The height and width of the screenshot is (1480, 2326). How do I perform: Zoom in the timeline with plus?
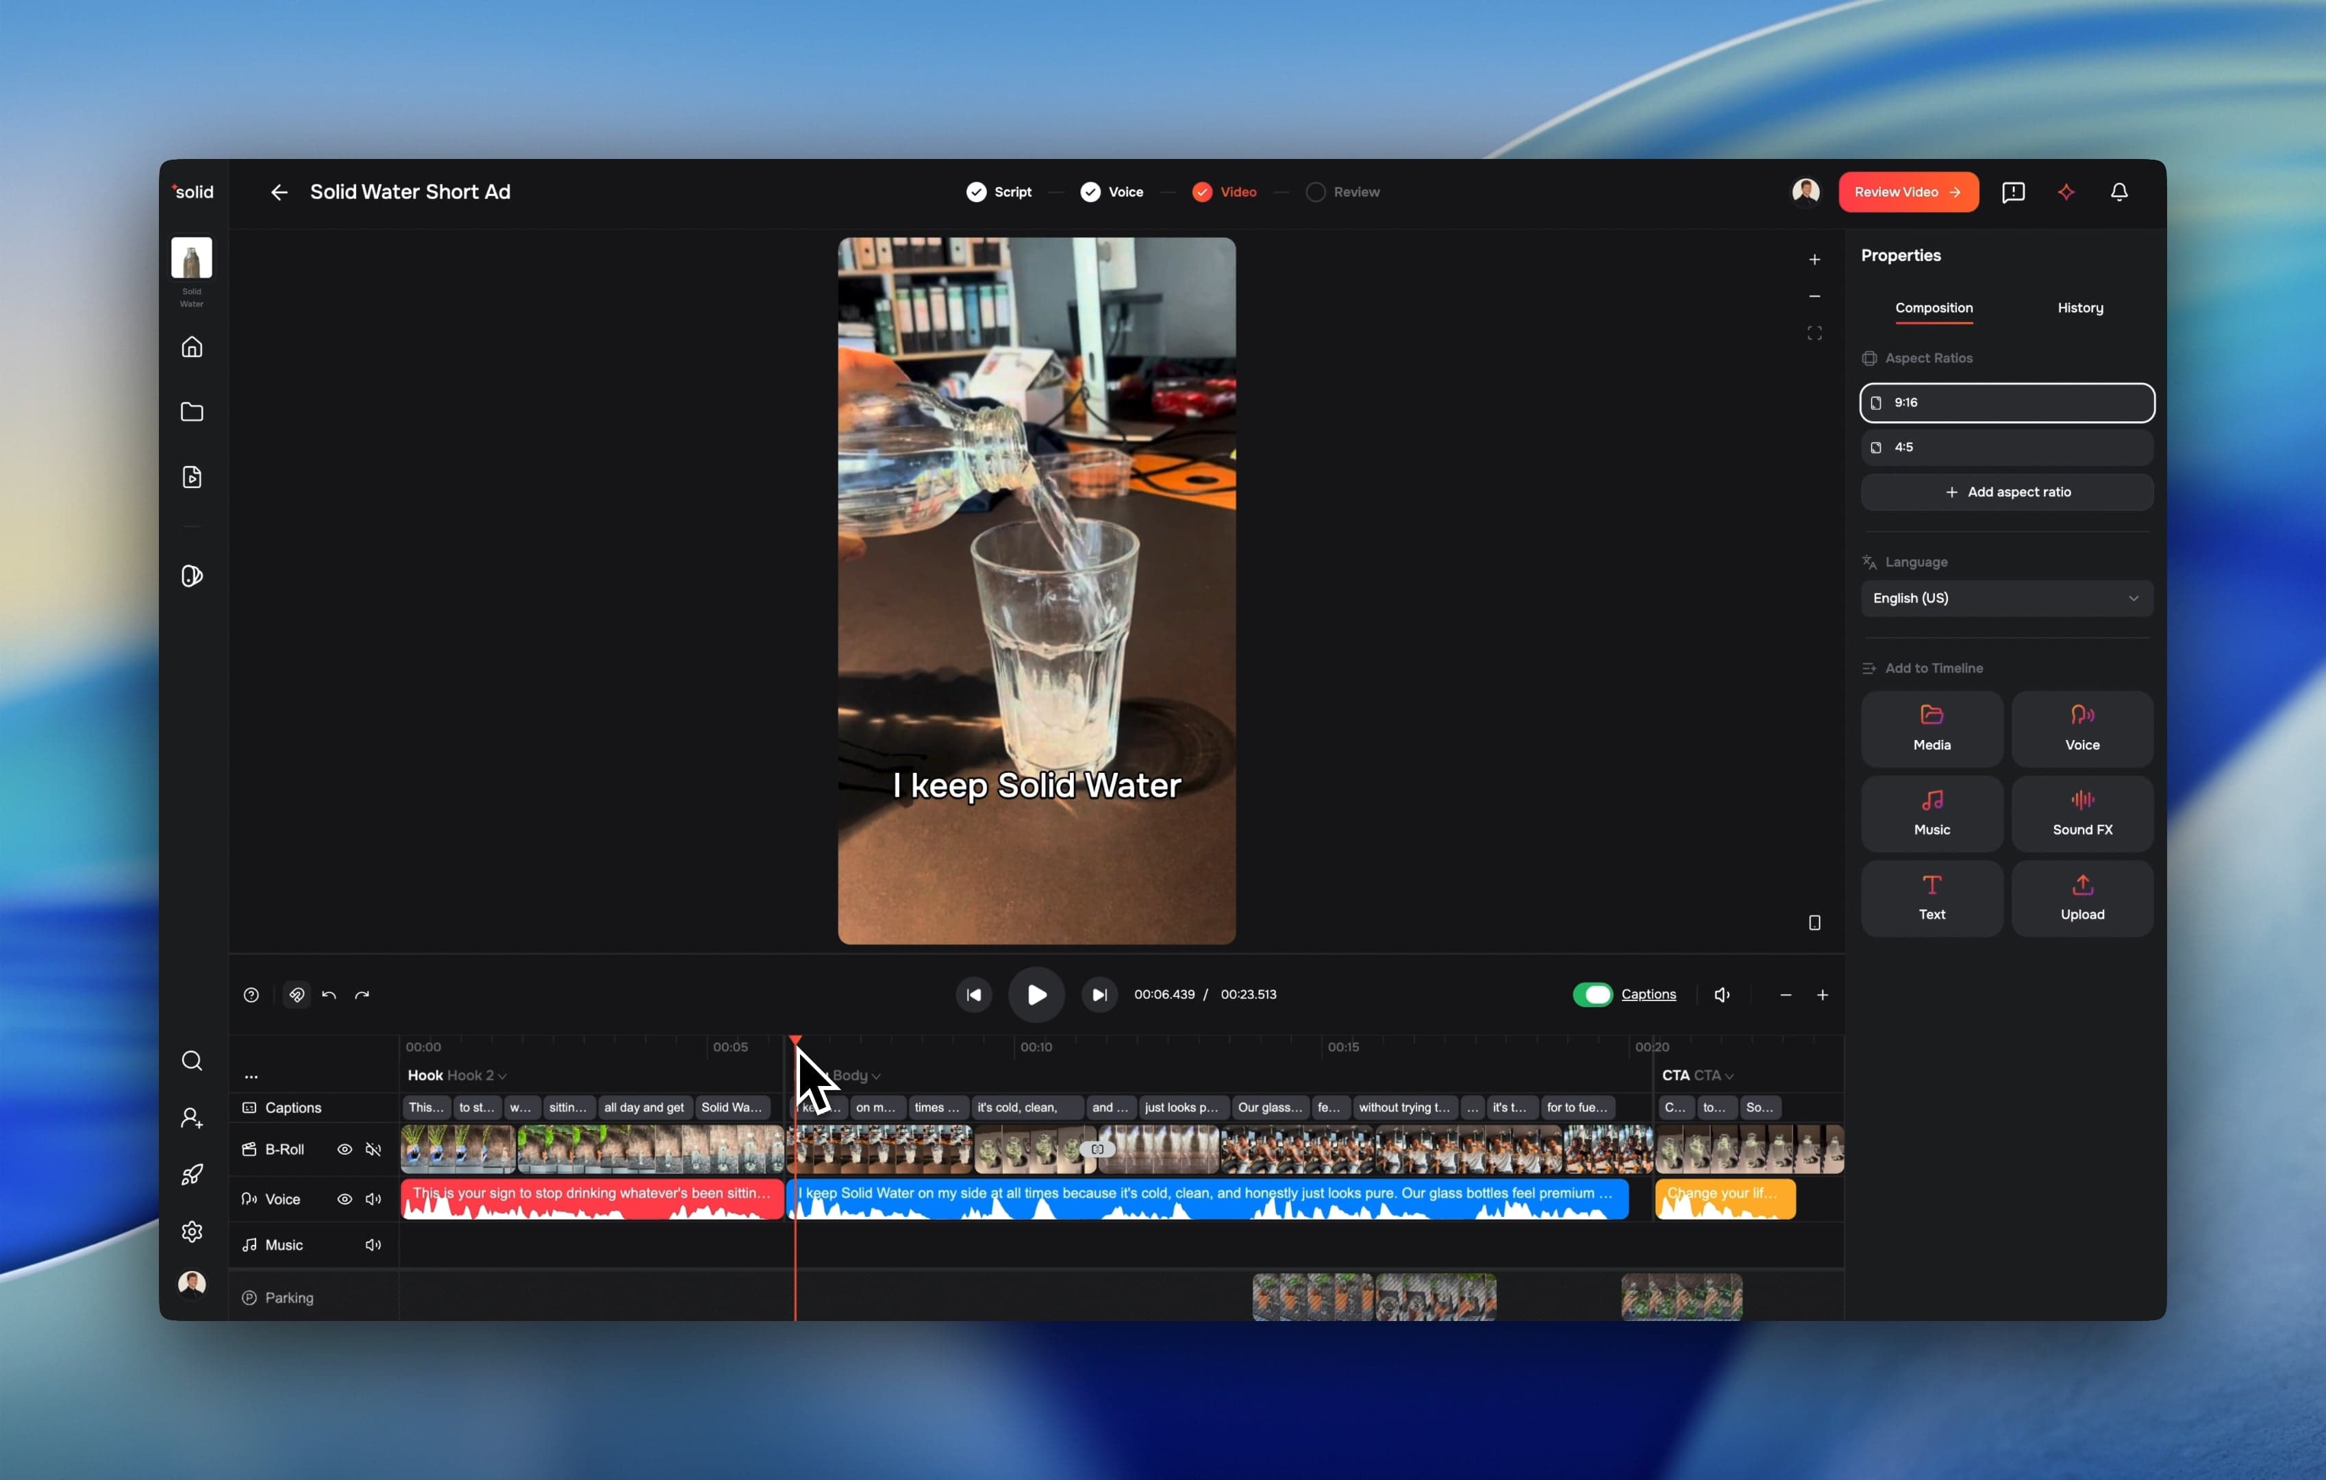1822,995
